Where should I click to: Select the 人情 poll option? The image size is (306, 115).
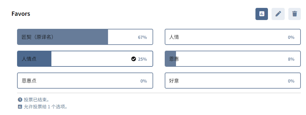[x=233, y=37]
